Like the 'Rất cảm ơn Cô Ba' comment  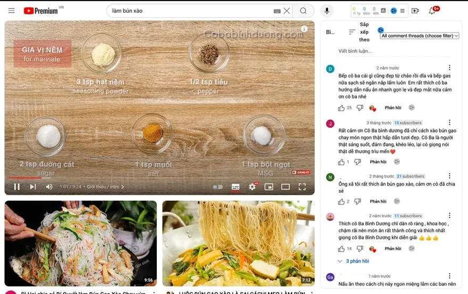(x=341, y=162)
